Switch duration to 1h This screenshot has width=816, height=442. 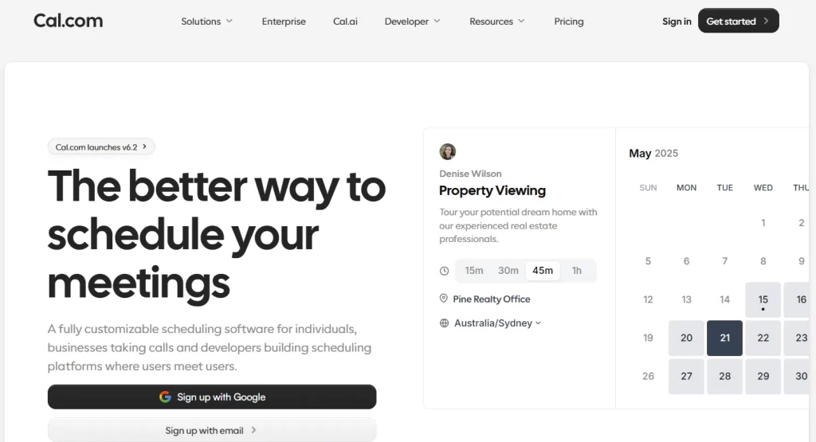576,271
